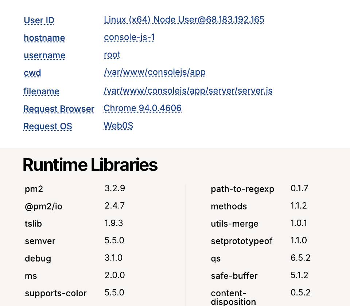Select the tslib library name
This screenshot has width=350, height=306.
pos(33,224)
